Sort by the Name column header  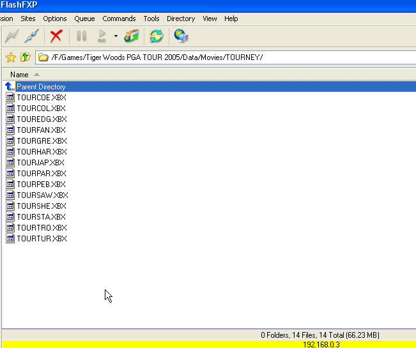[19, 75]
